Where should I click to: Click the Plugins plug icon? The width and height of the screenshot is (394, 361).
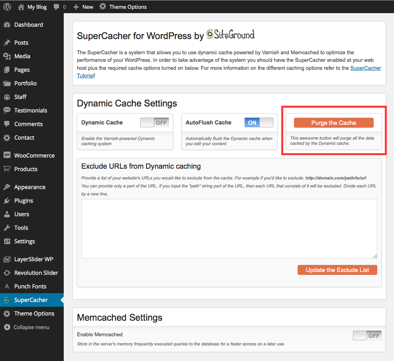(x=7, y=201)
